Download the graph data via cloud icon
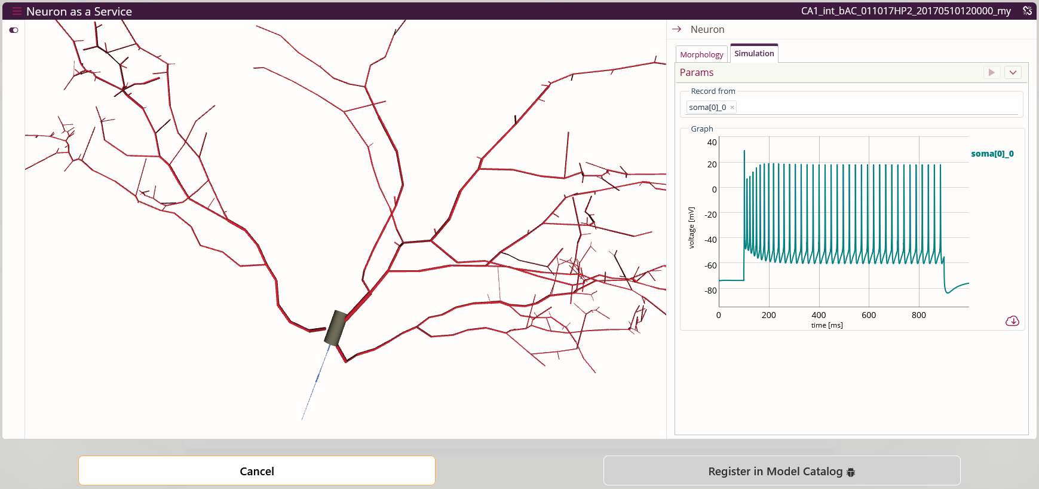Screen dimensions: 1039x489 1012,321
